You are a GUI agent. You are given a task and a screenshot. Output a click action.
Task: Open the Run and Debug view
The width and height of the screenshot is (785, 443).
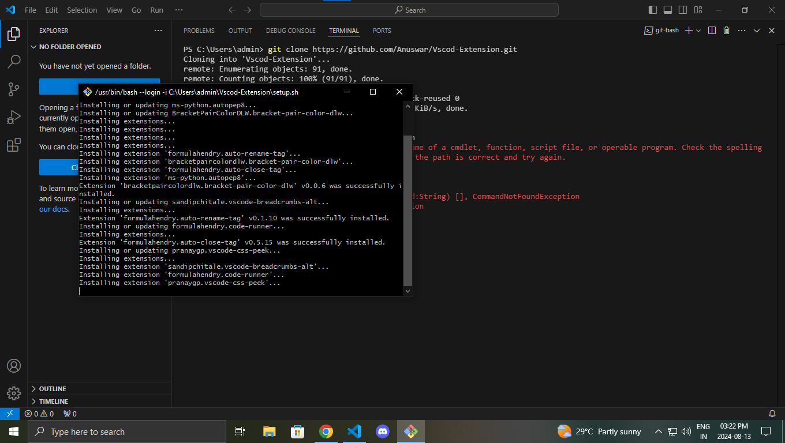click(14, 117)
